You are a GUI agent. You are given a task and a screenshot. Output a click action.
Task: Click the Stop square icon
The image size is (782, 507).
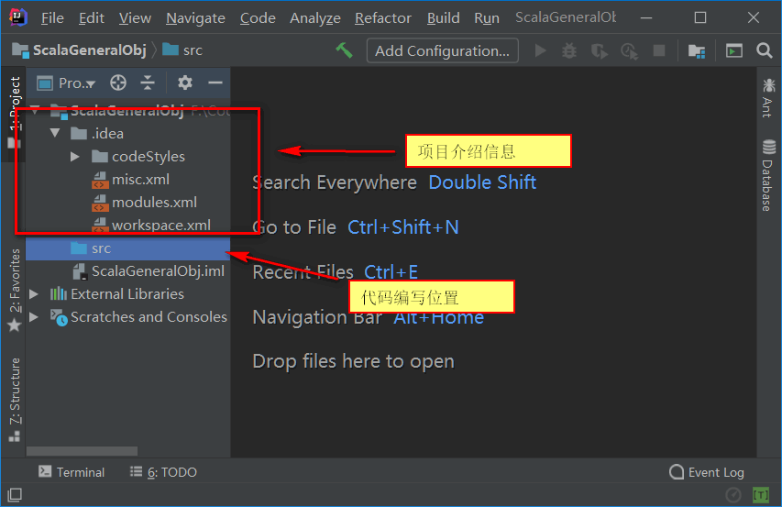[659, 50]
